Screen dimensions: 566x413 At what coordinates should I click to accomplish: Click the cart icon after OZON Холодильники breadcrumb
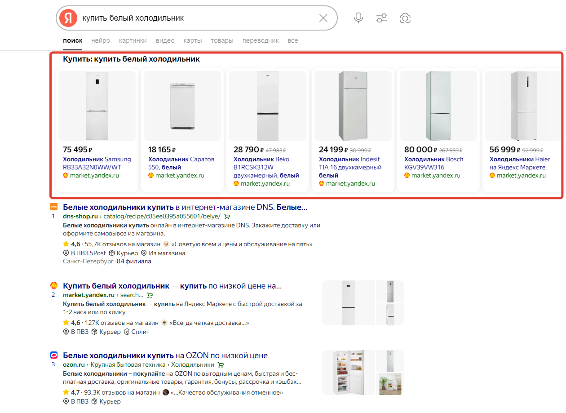[x=221, y=364]
